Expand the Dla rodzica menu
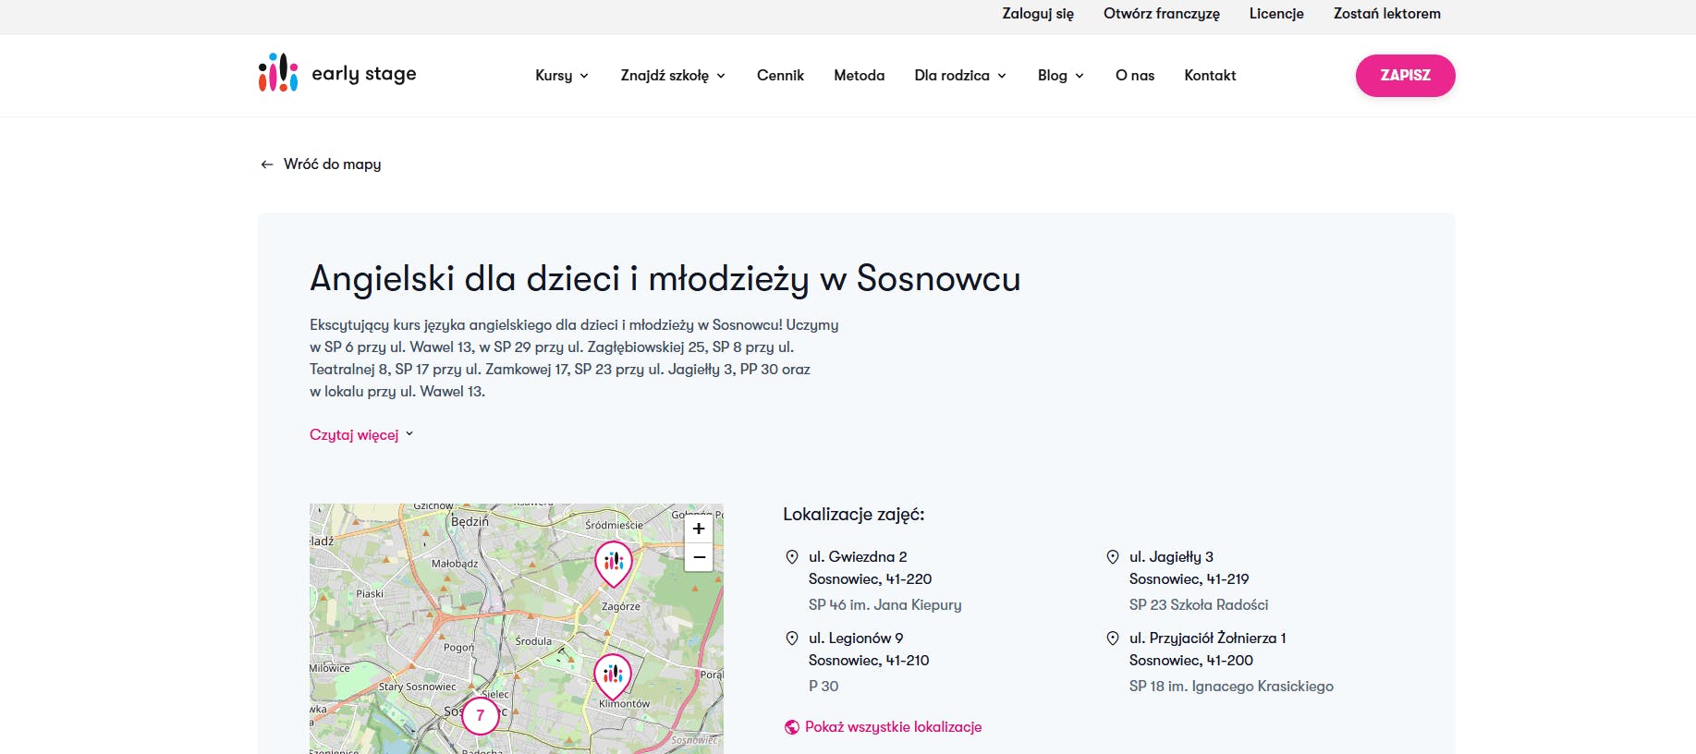Viewport: 1696px width, 754px height. (960, 76)
